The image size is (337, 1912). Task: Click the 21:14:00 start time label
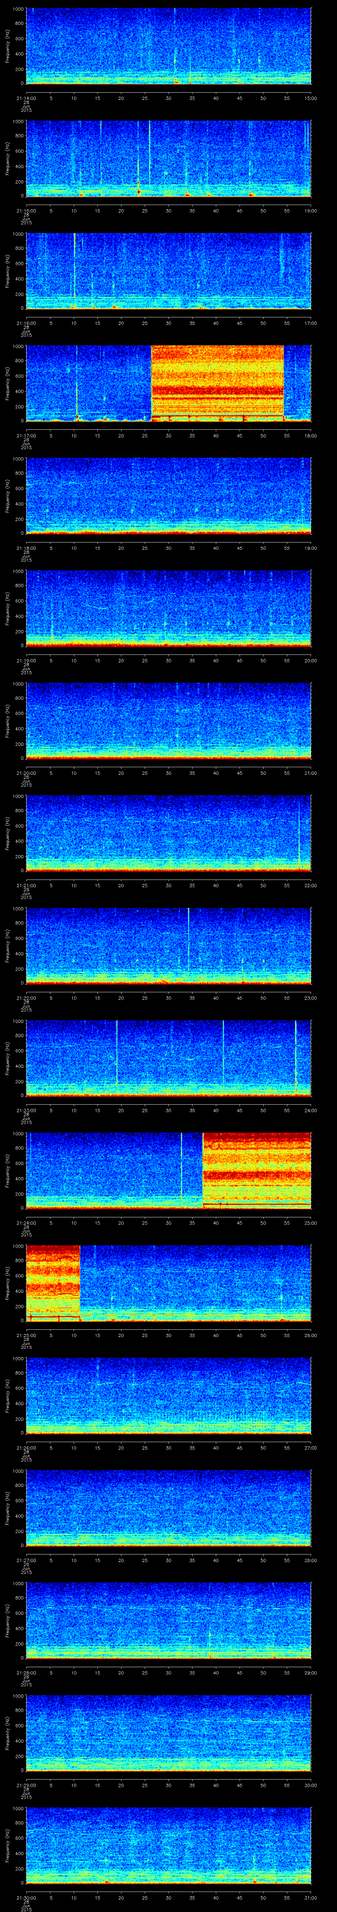point(26,98)
